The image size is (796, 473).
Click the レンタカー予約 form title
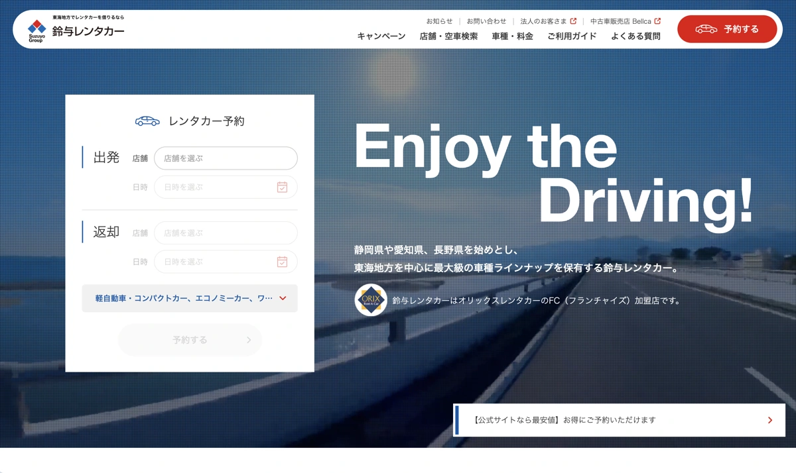[x=206, y=121]
